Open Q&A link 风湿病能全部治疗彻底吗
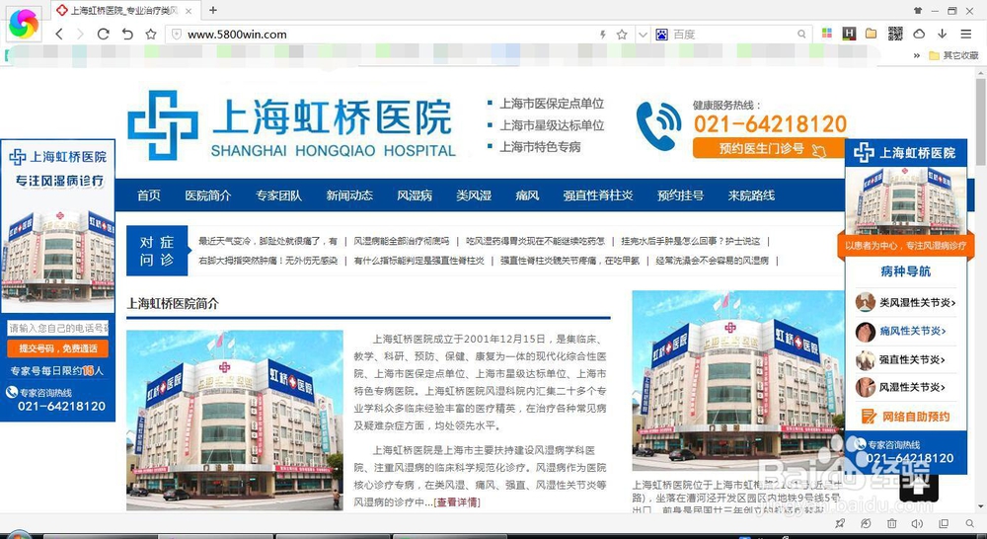The image size is (987, 539). click(x=402, y=241)
